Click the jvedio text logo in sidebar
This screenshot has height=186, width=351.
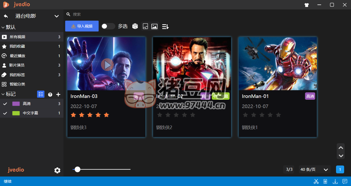(x=16, y=170)
